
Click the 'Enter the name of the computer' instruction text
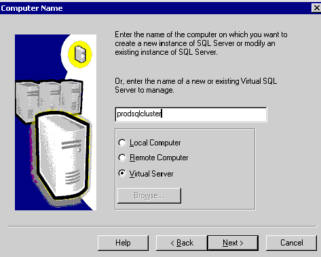coord(201,43)
